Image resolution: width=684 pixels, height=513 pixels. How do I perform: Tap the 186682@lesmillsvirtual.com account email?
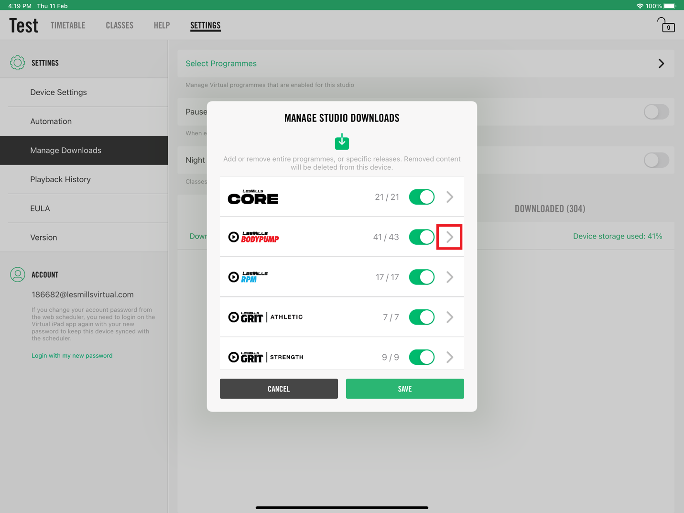point(83,295)
